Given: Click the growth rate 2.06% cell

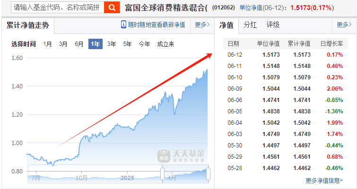Looking at the screenshot, I should pos(335,89).
